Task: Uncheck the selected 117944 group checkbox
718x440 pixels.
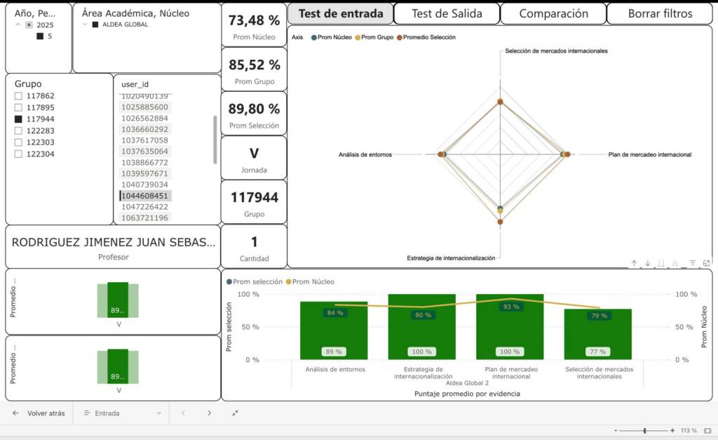Action: click(19, 119)
